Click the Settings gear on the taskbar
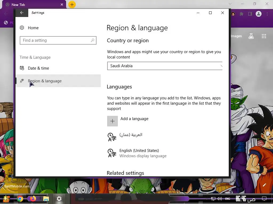273x204 pixels. click(59, 199)
